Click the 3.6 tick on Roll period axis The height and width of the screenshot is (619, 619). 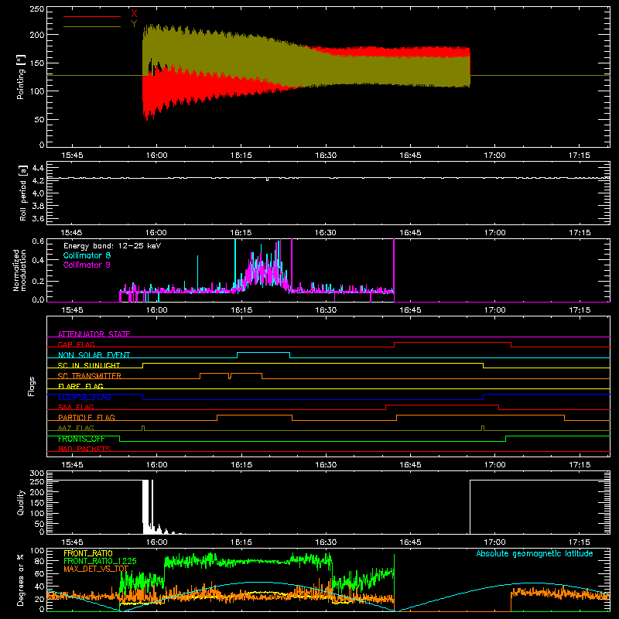tap(38, 219)
